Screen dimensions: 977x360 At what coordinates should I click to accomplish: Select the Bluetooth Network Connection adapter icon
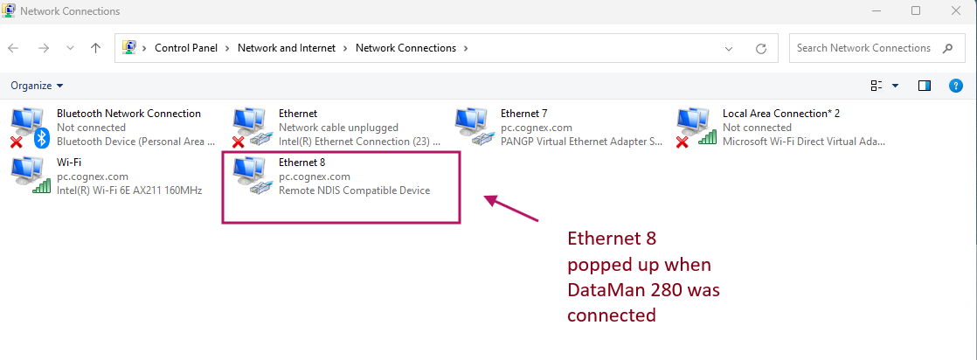[x=28, y=127]
